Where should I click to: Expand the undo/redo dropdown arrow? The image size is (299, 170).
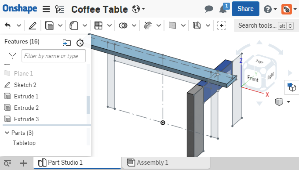18,25
